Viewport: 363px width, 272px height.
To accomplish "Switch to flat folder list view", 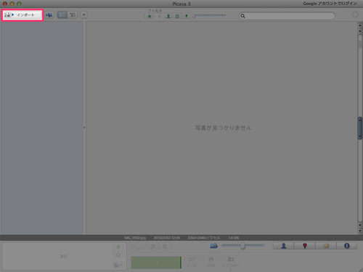I will click(62, 15).
